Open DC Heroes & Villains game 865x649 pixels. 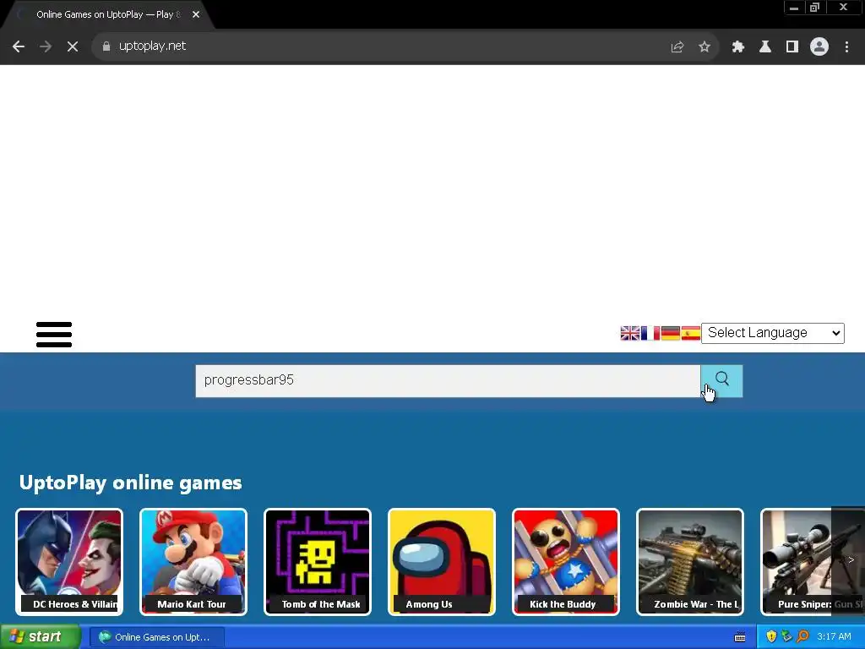click(x=69, y=561)
